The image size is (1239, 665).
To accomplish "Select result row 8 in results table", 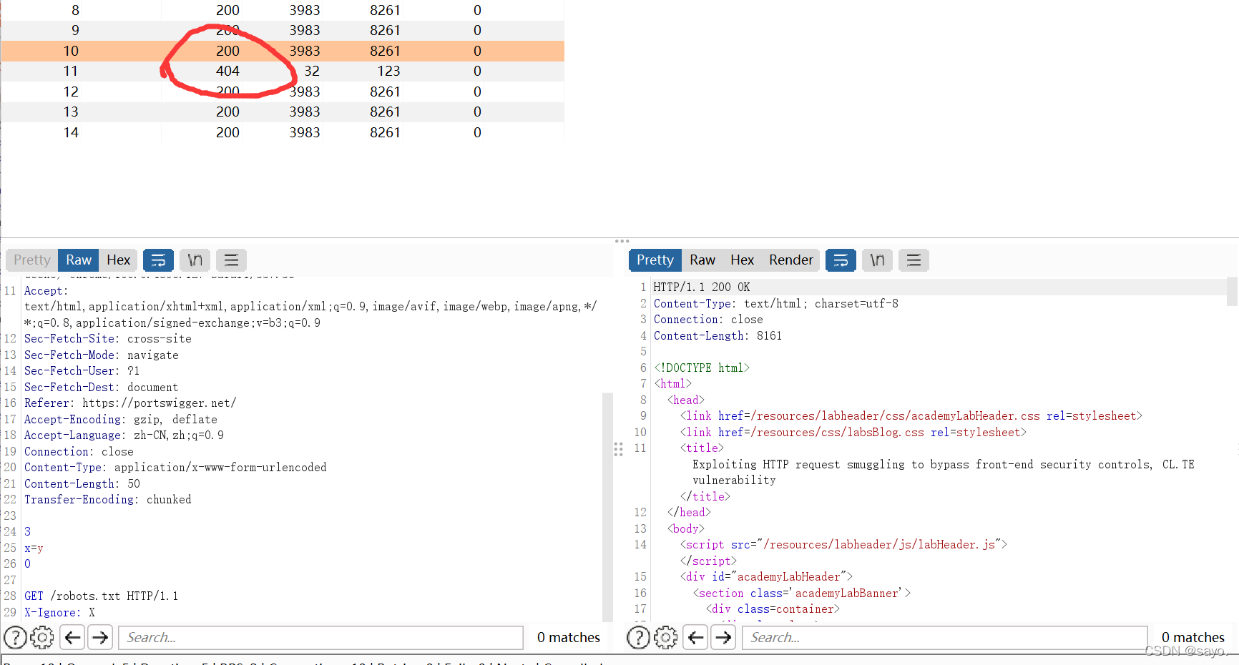I will (283, 10).
